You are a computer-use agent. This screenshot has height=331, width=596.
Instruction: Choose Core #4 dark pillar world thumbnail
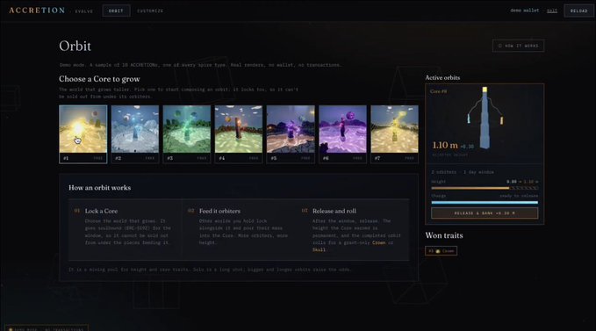[239, 134]
